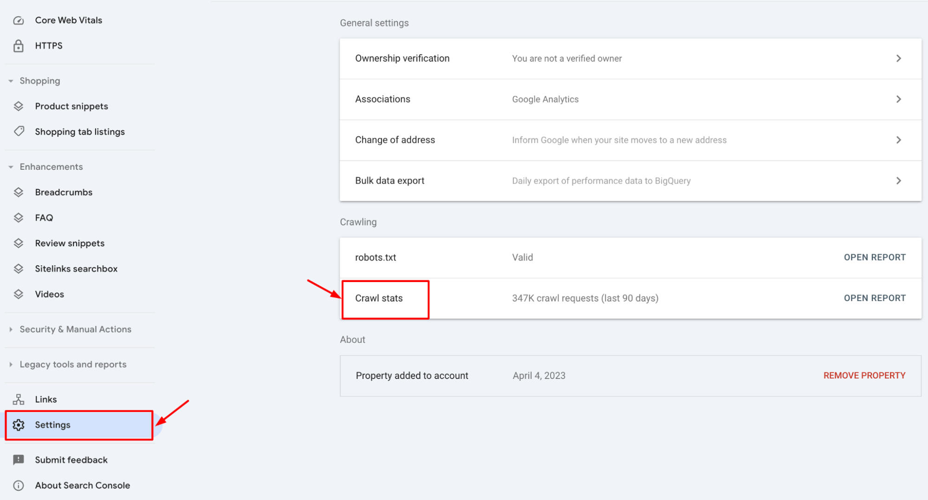The height and width of the screenshot is (500, 928).
Task: Click the Ownership verification label
Action: coord(402,58)
